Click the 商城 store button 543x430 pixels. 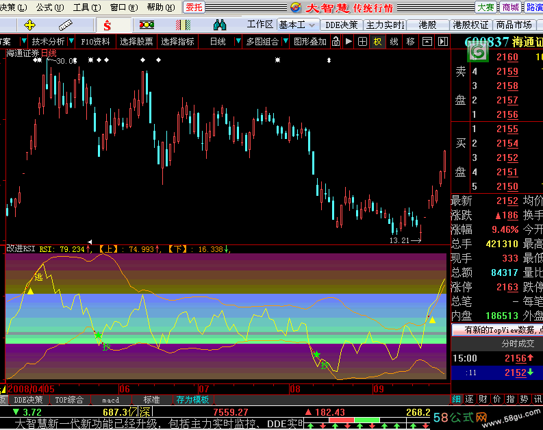[x=511, y=7]
